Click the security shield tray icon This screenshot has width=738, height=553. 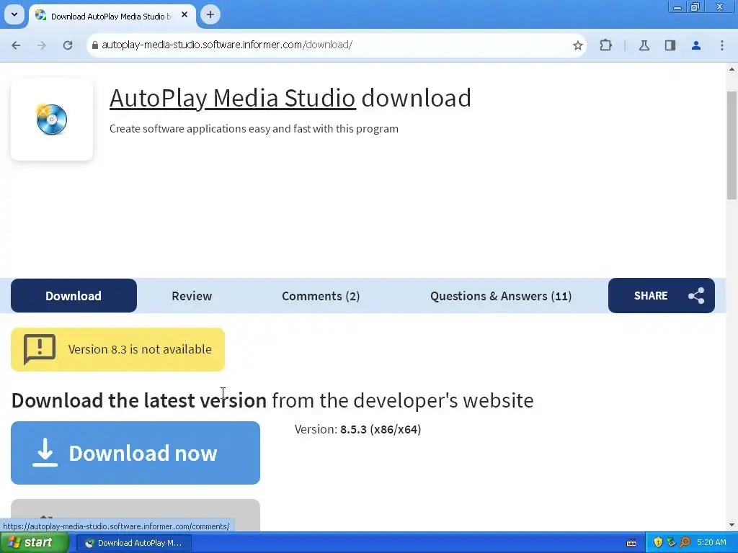tap(658, 543)
